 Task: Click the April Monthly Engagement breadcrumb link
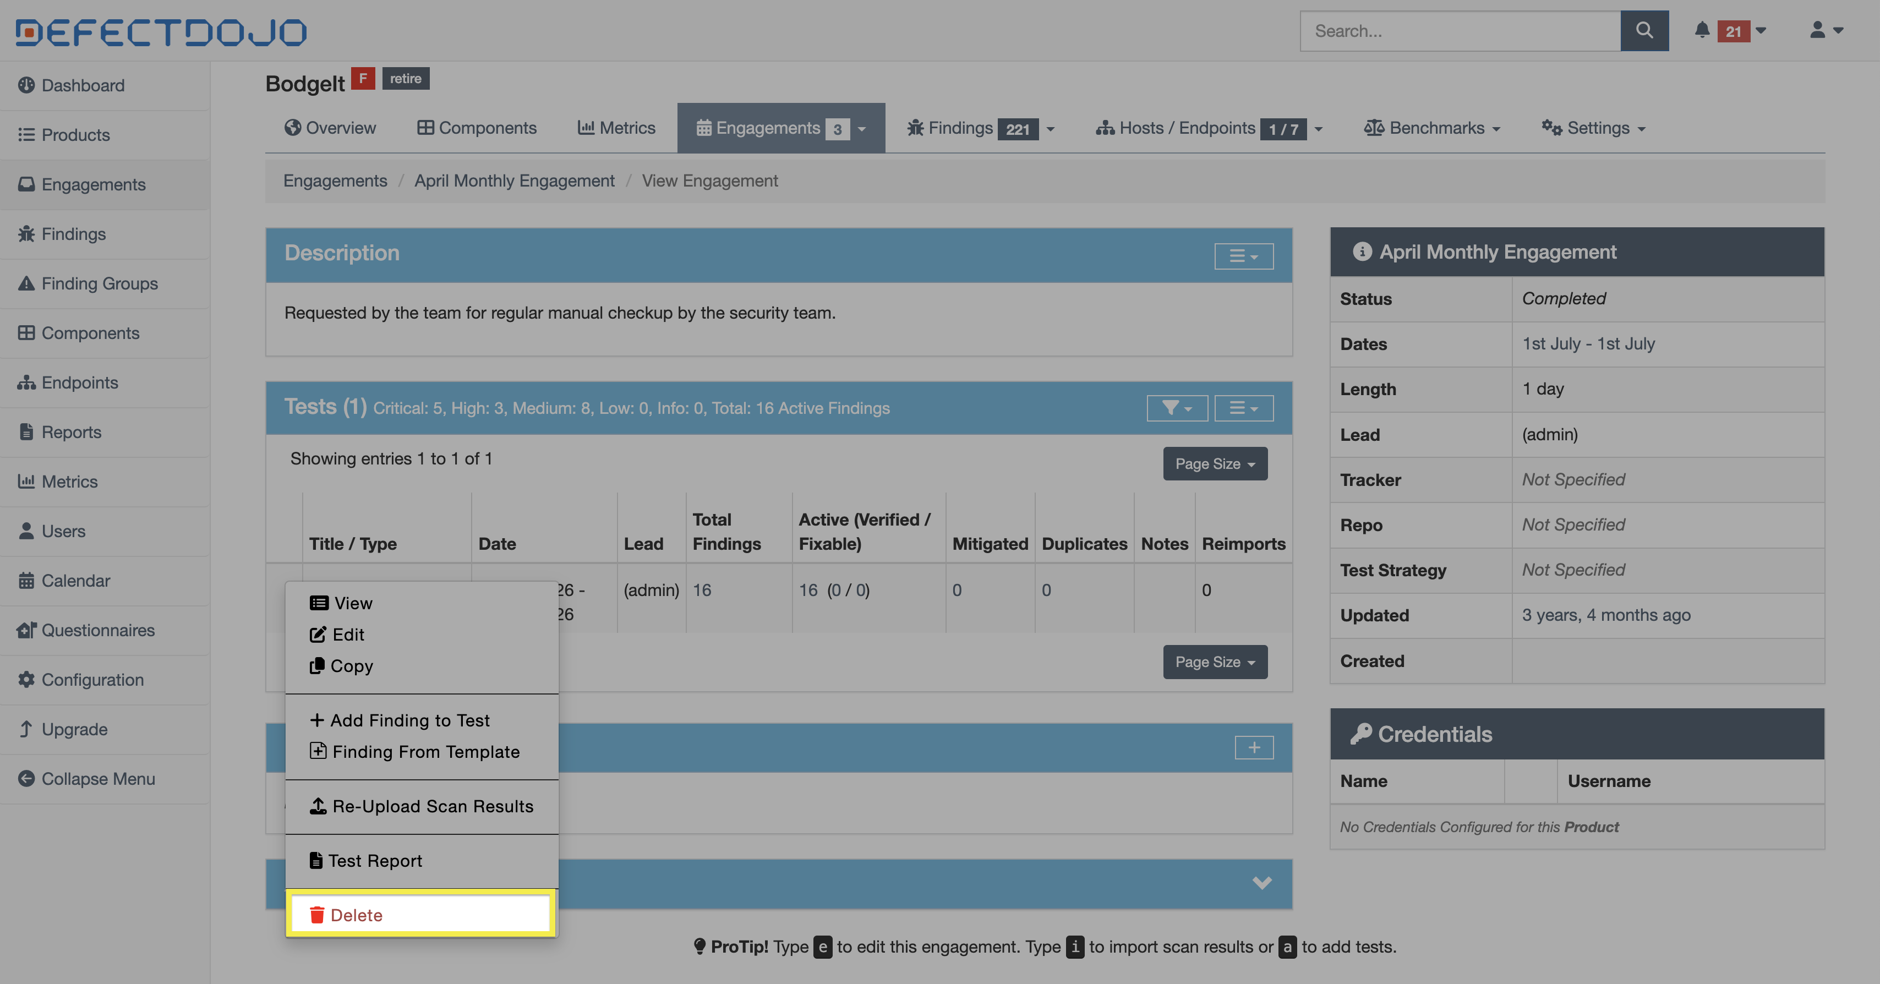tap(514, 181)
